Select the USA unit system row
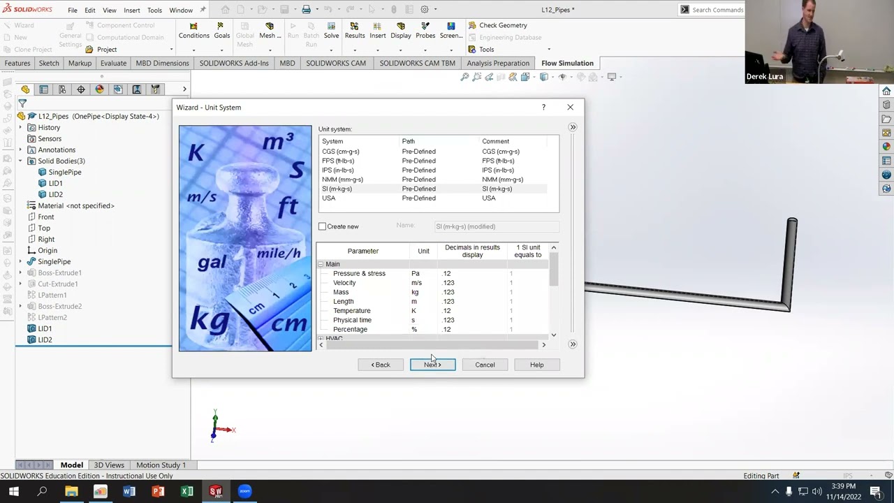 433,198
